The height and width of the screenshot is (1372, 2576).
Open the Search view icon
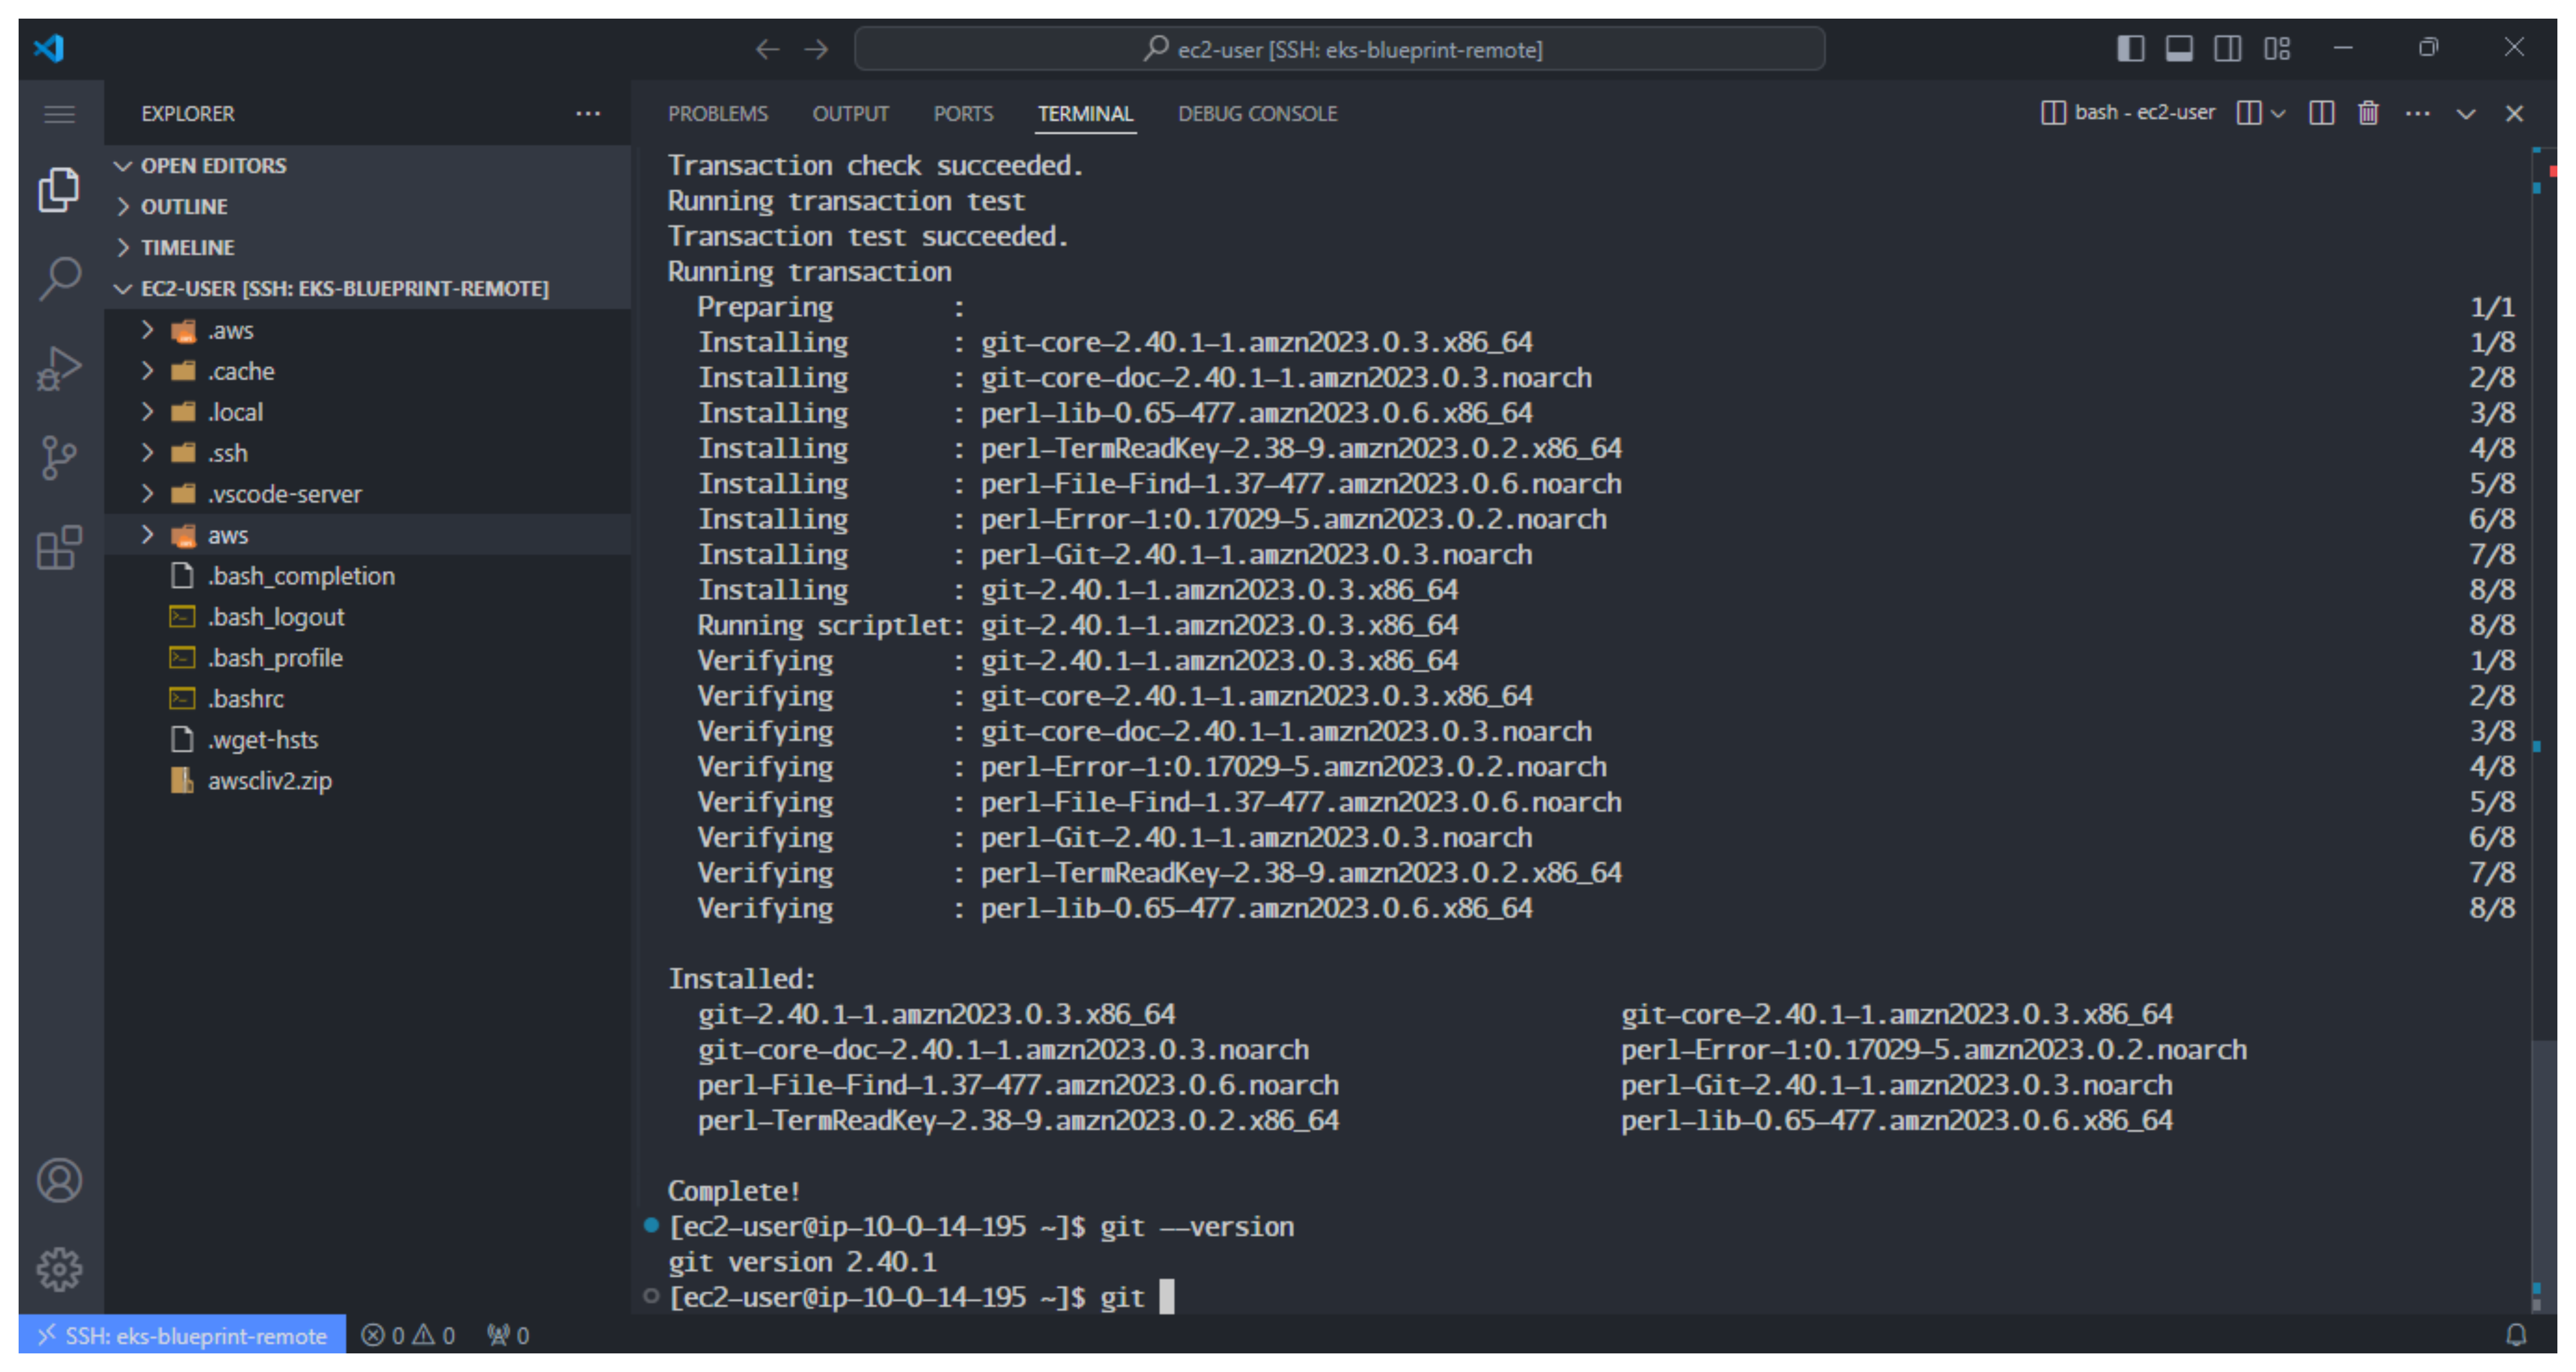[59, 279]
